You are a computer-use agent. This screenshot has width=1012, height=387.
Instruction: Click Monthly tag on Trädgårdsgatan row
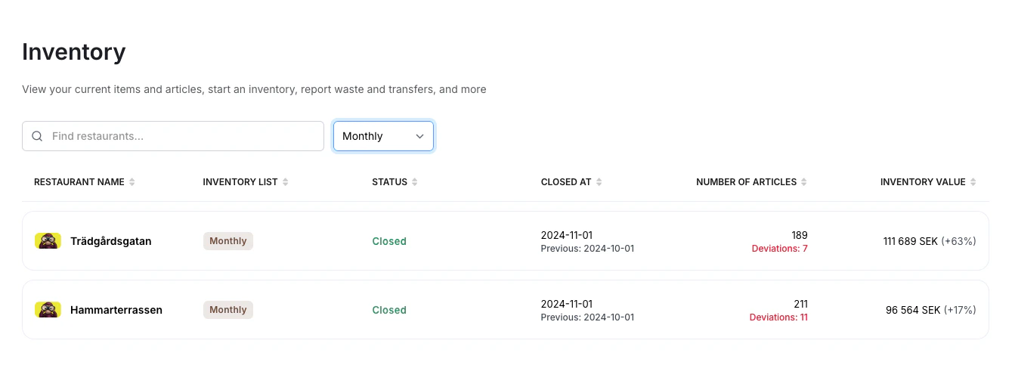point(228,241)
